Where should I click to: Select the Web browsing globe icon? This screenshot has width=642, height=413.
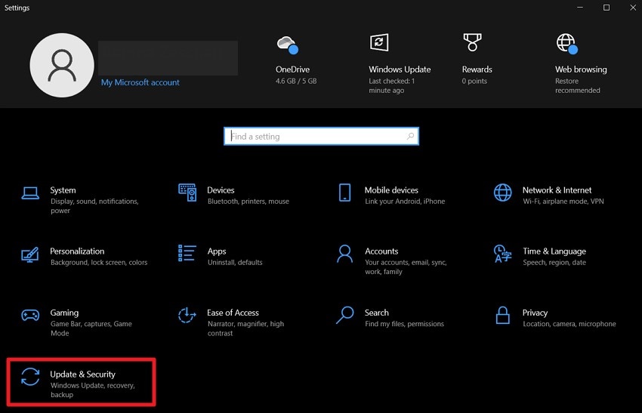click(566, 43)
